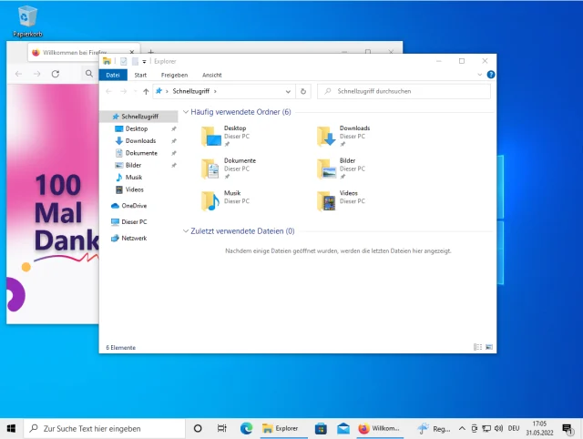Screen dimensions: 583x439
Task: Switch to details view in status bar
Action: pyautogui.click(x=477, y=347)
